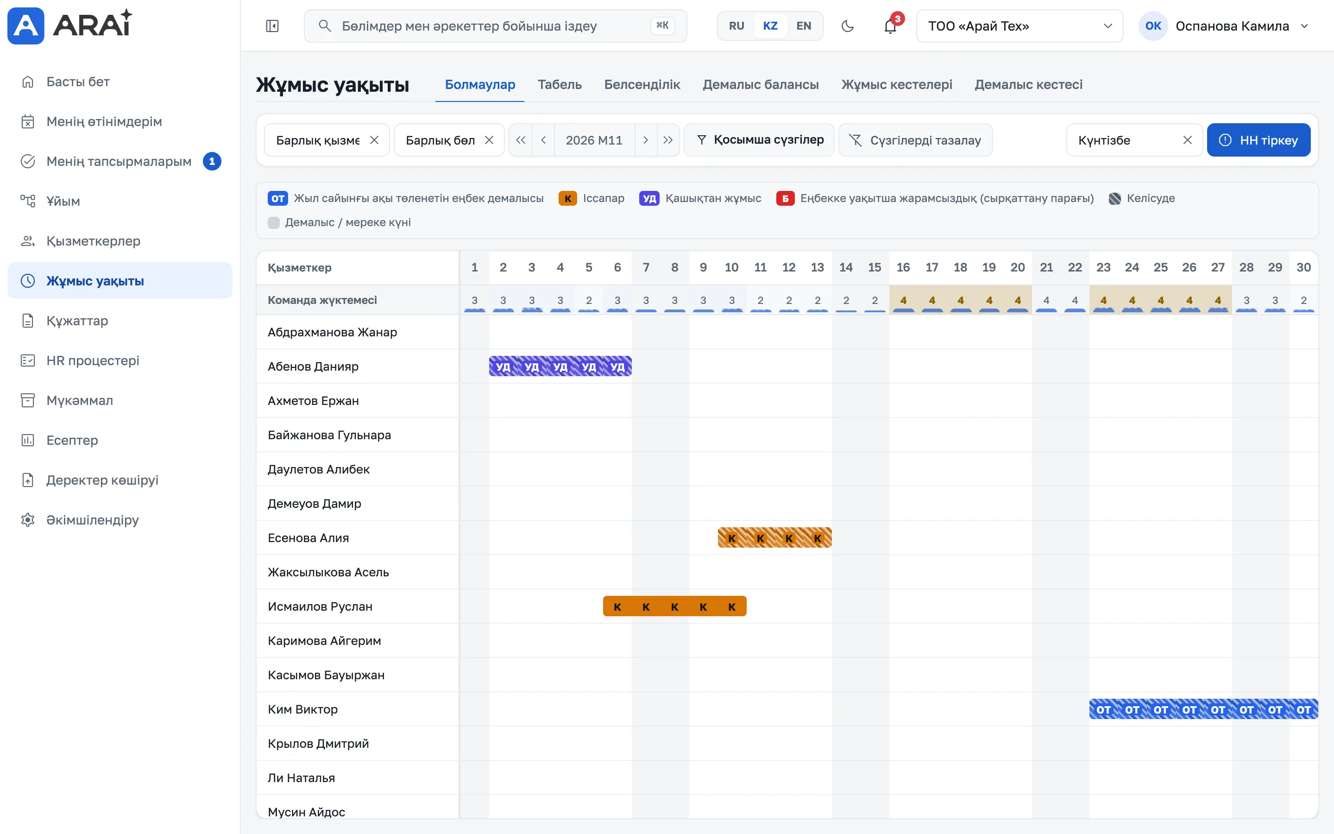
Task: Go to previous month arrow
Action: click(543, 140)
